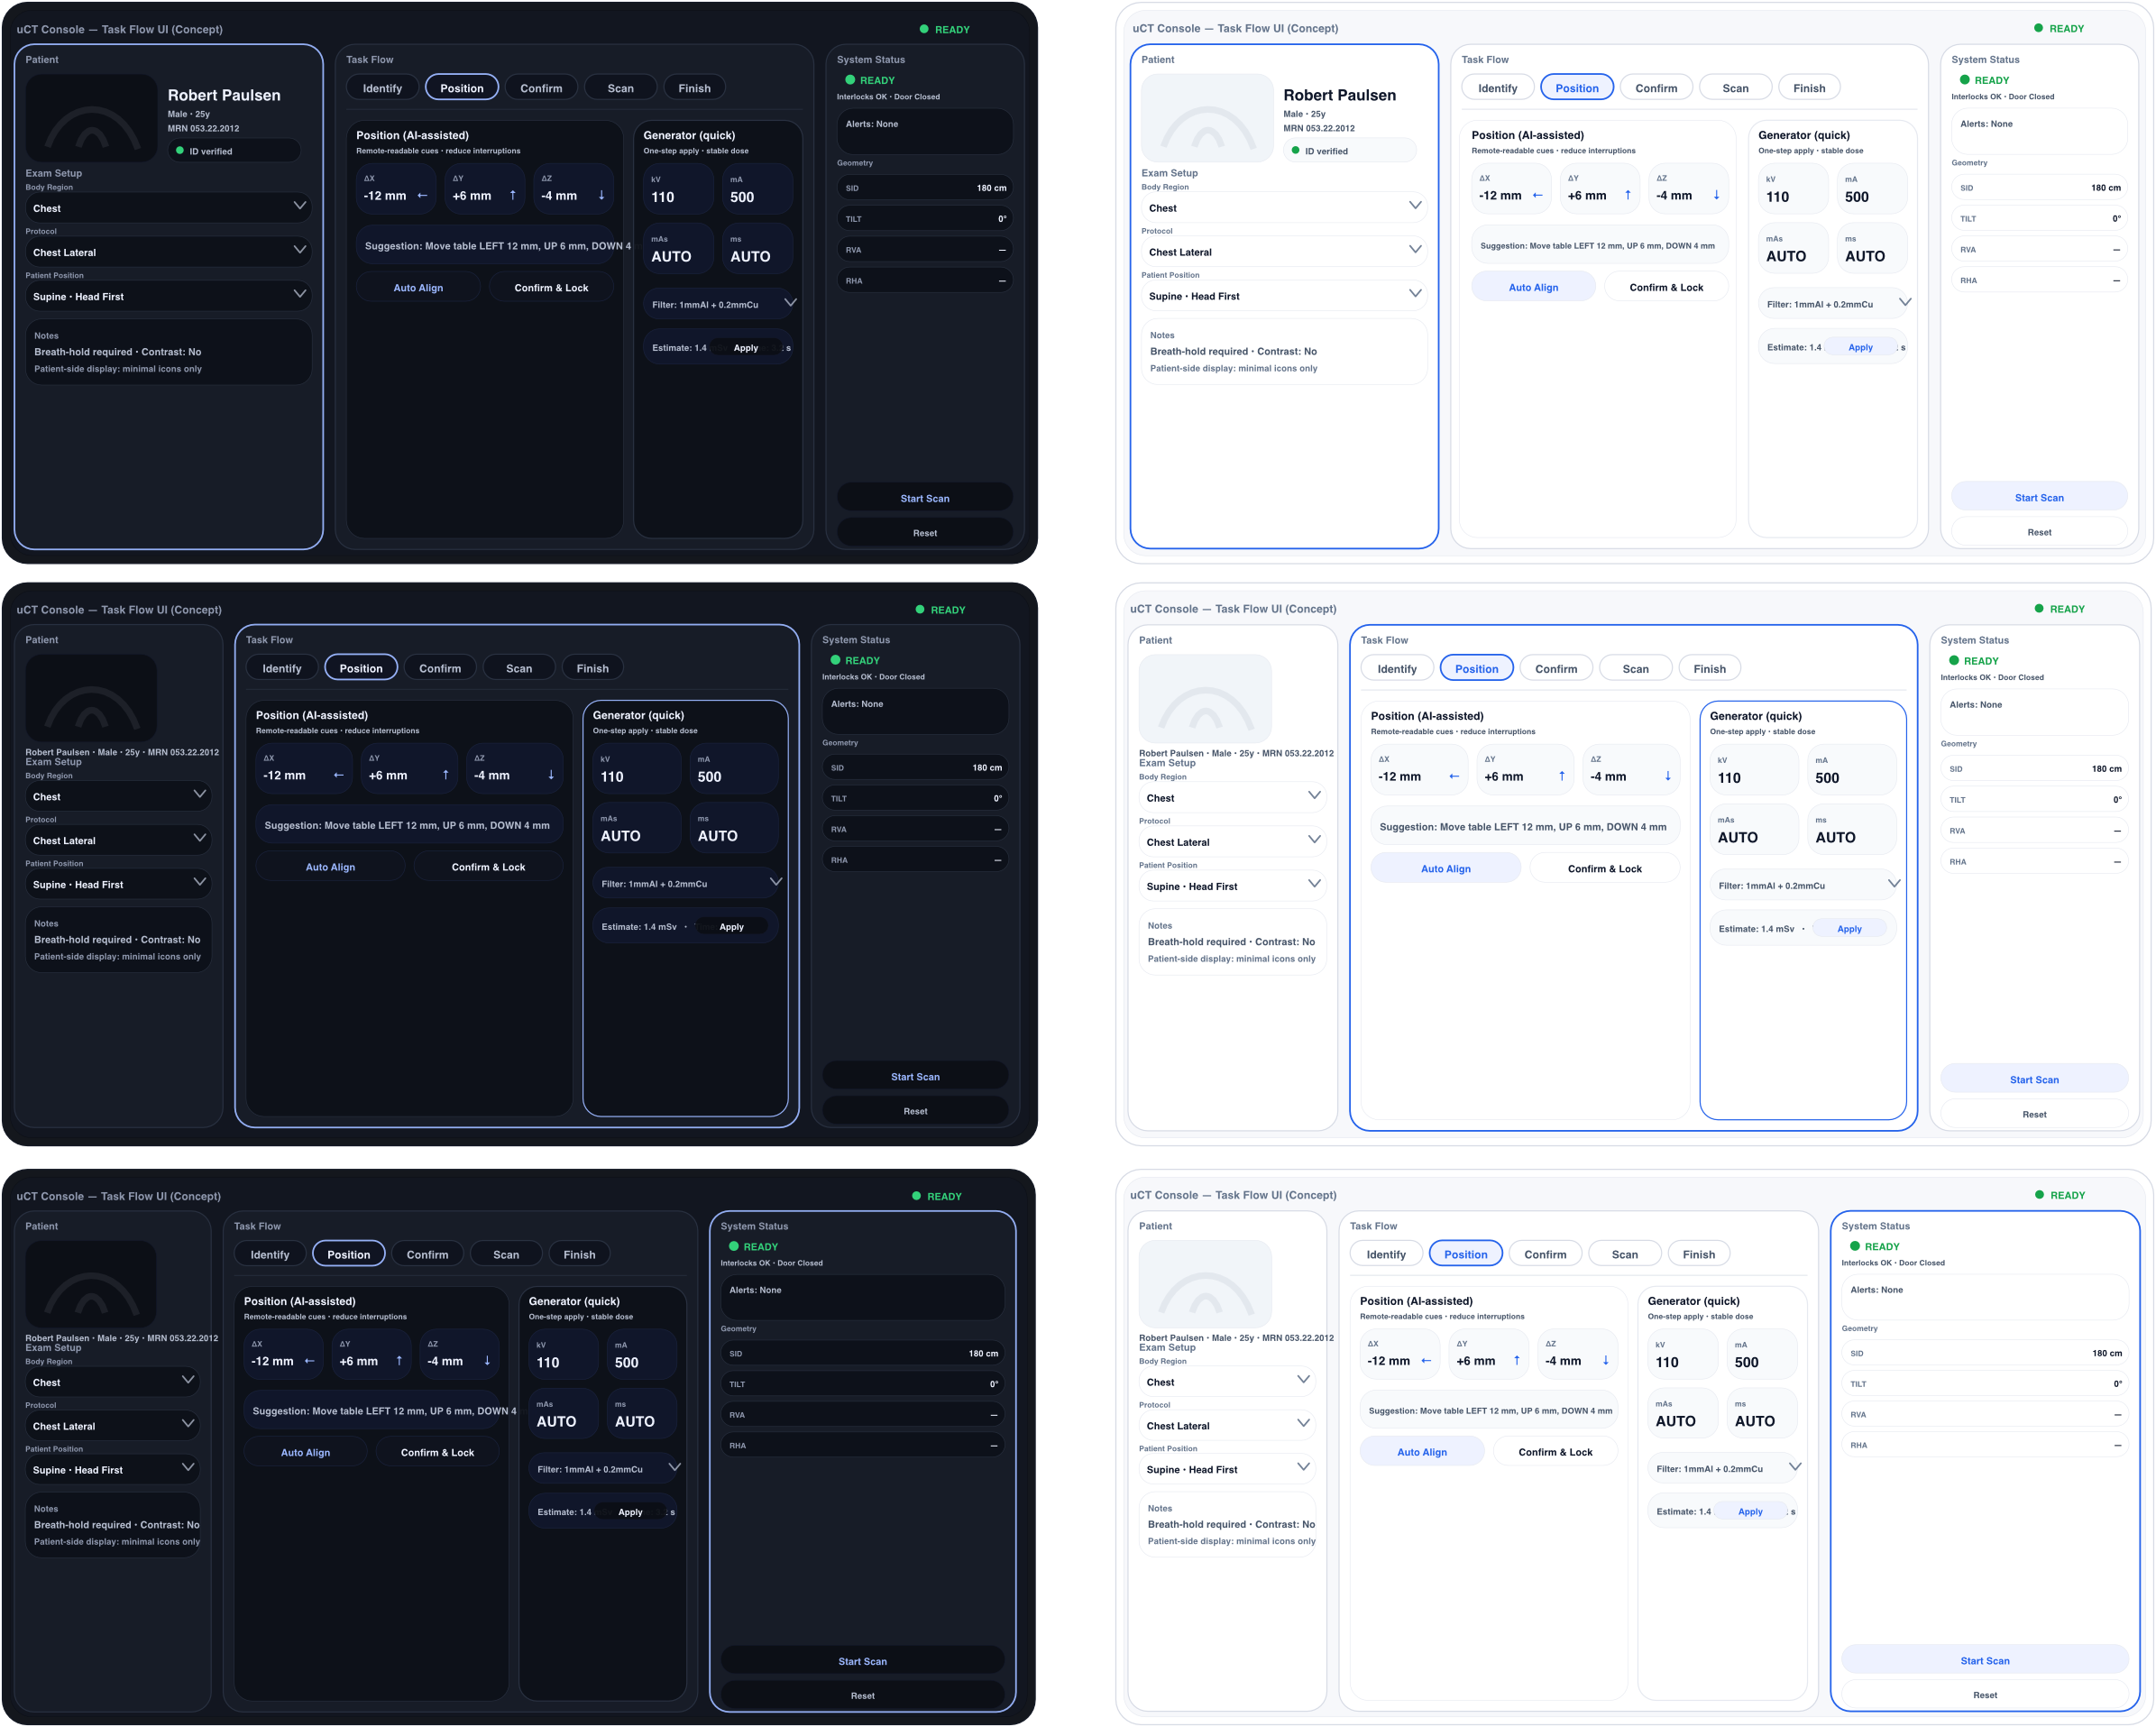The height and width of the screenshot is (1727, 2156).
Task: Click Apply in light Patient-focused mockup
Action: (1860, 347)
